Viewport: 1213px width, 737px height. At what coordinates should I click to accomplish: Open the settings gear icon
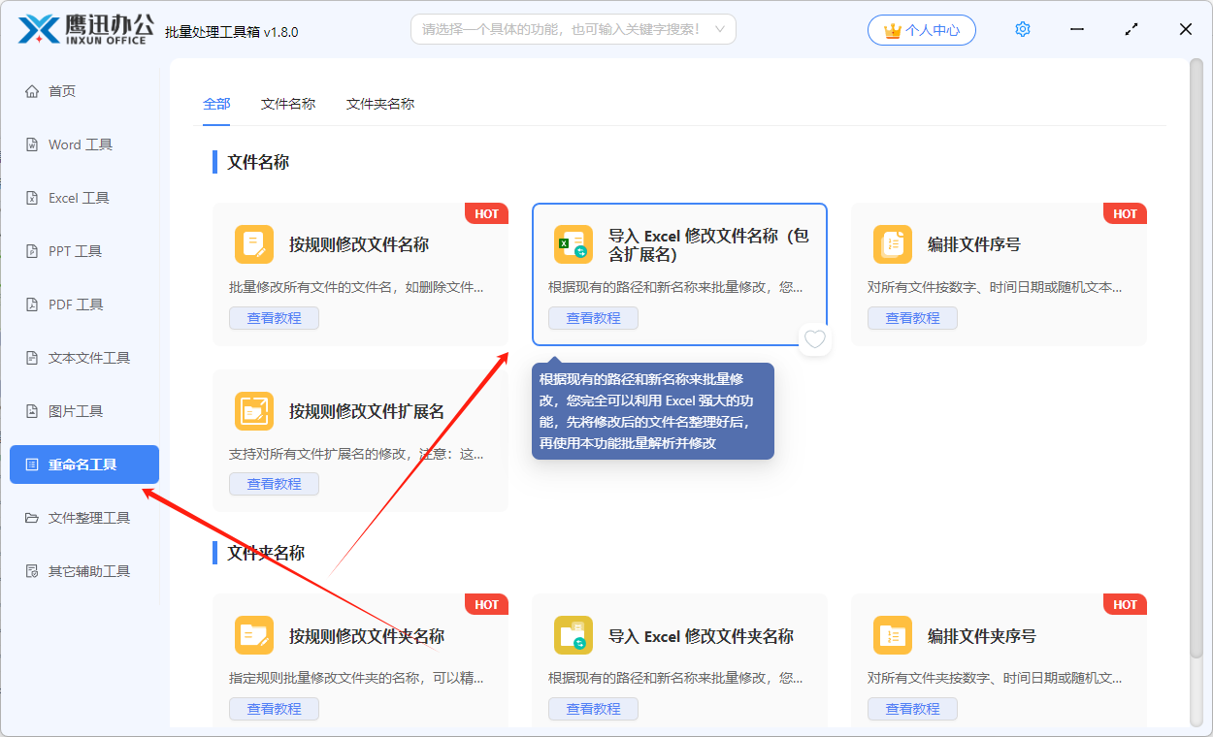(1022, 29)
